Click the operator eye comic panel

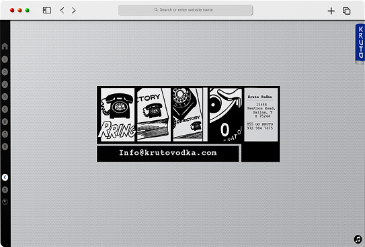226,114
